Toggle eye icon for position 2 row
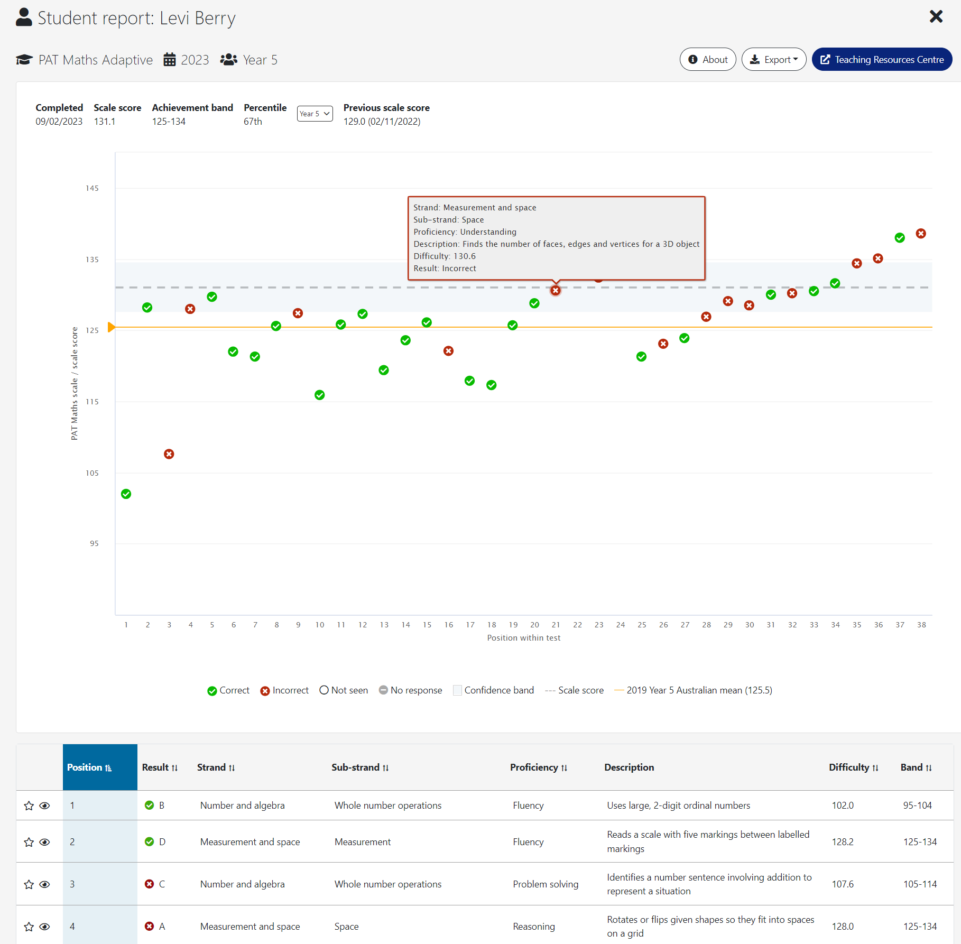This screenshot has width=961, height=944. [x=45, y=842]
